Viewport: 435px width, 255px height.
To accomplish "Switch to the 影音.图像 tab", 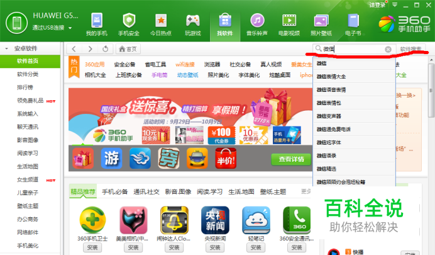I will coord(178,191).
